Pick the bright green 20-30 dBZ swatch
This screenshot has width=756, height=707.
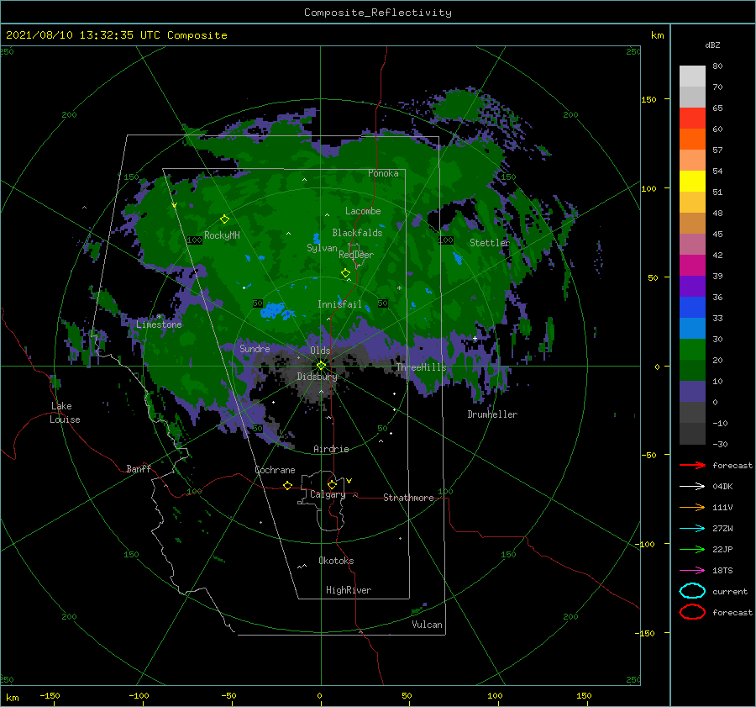point(692,350)
